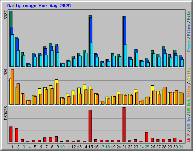193x151 pixels.
Task: Click day 7 on the x-axis
Action: tap(46, 147)
